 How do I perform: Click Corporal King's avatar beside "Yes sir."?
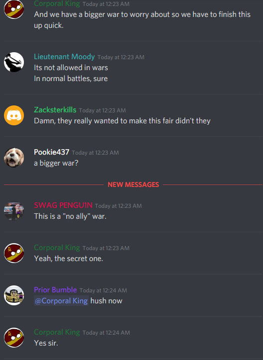[14, 338]
